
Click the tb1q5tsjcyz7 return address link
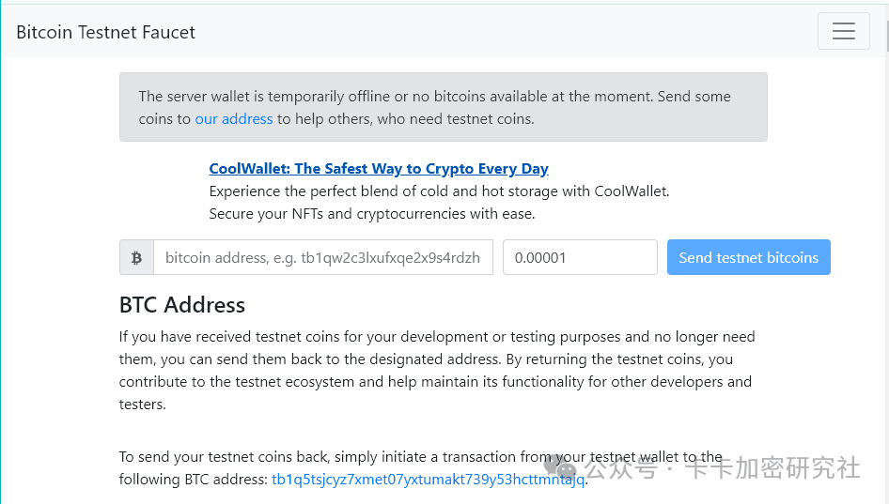[x=428, y=480]
